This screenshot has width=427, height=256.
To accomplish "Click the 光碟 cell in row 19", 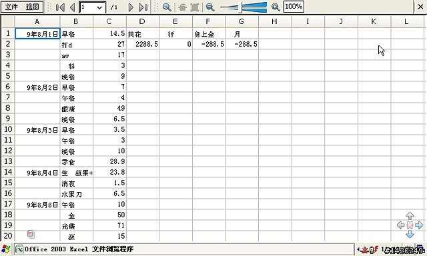I will pyautogui.click(x=77, y=226).
